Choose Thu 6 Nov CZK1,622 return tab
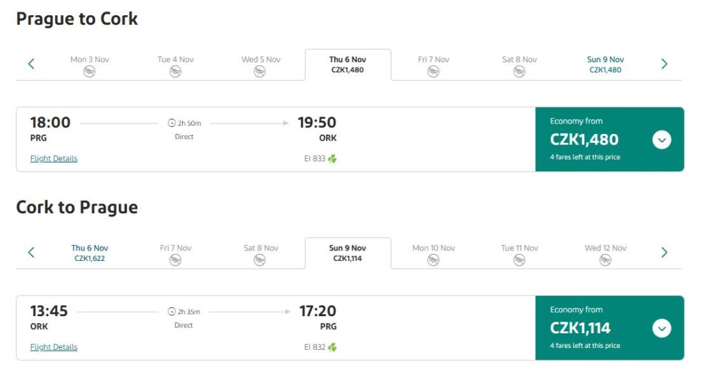 tap(90, 253)
